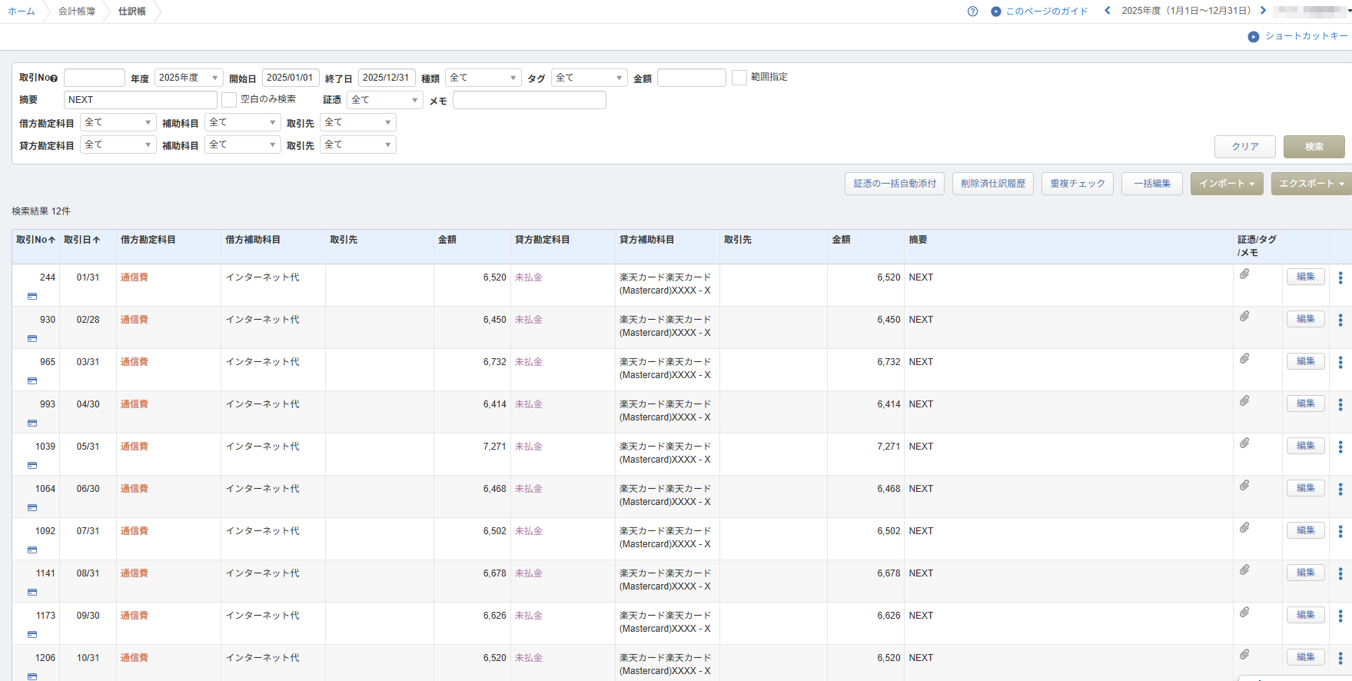The image size is (1352, 681).
Task: Click help icon next to 取引No label
Action: point(54,78)
